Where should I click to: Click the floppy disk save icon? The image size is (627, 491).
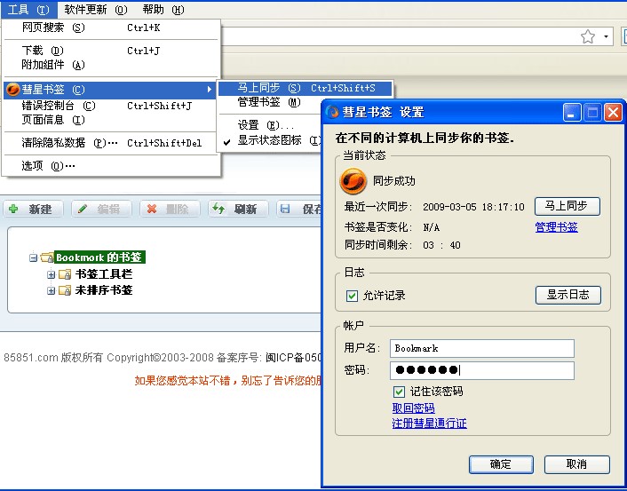click(x=285, y=209)
